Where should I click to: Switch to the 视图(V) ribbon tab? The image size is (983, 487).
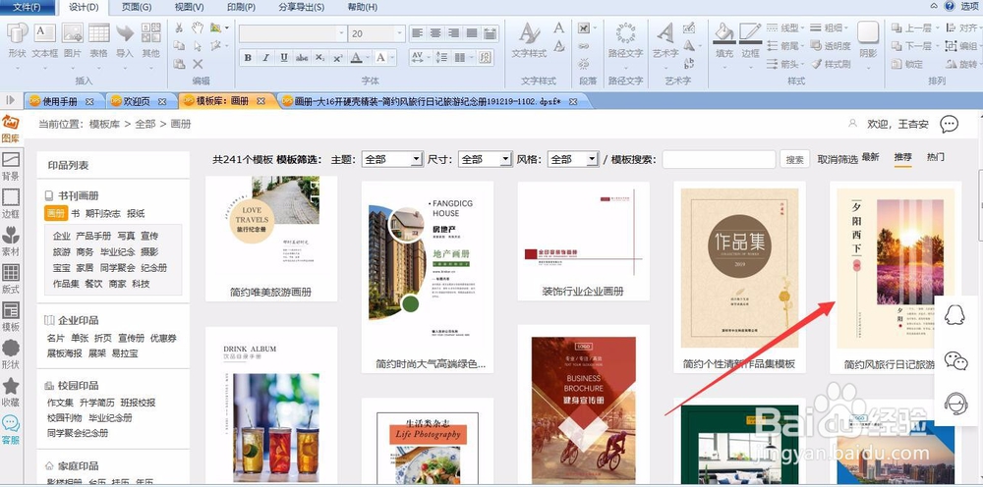point(188,7)
